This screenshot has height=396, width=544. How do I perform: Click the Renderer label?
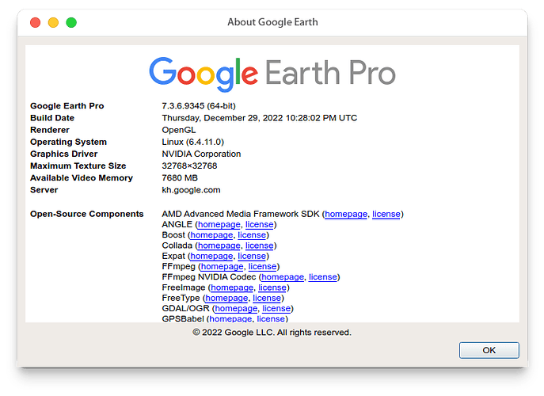pos(50,130)
